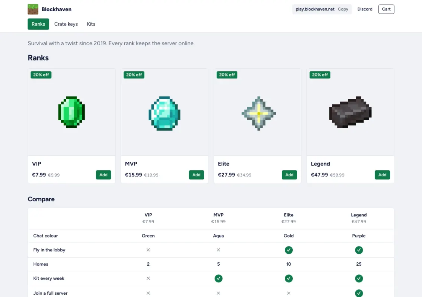Click the Homes row label
This screenshot has width=422, height=297.
41,264
